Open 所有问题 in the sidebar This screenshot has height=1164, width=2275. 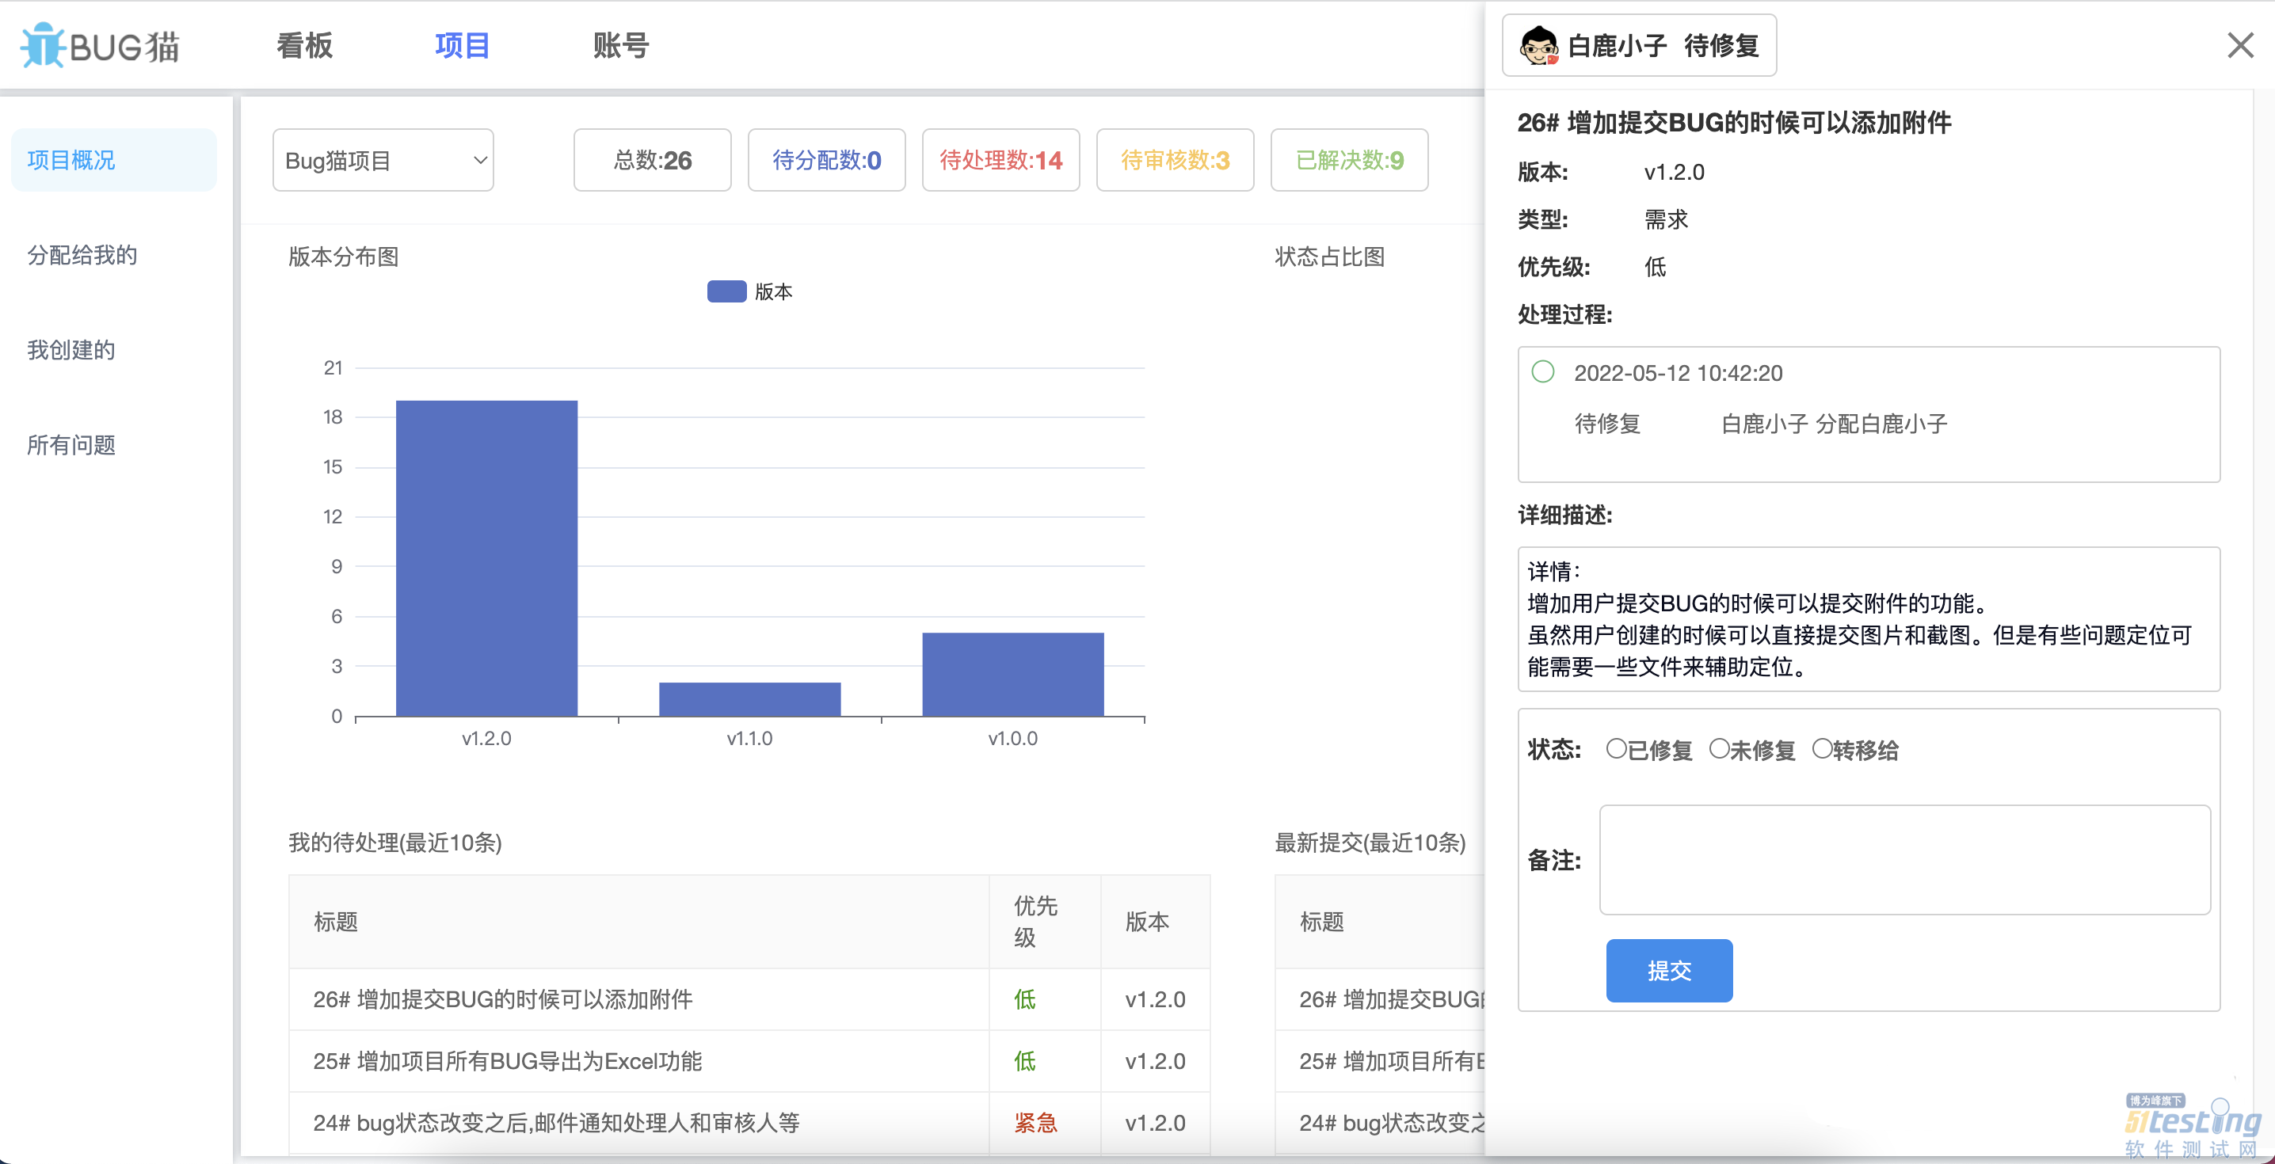(x=70, y=445)
